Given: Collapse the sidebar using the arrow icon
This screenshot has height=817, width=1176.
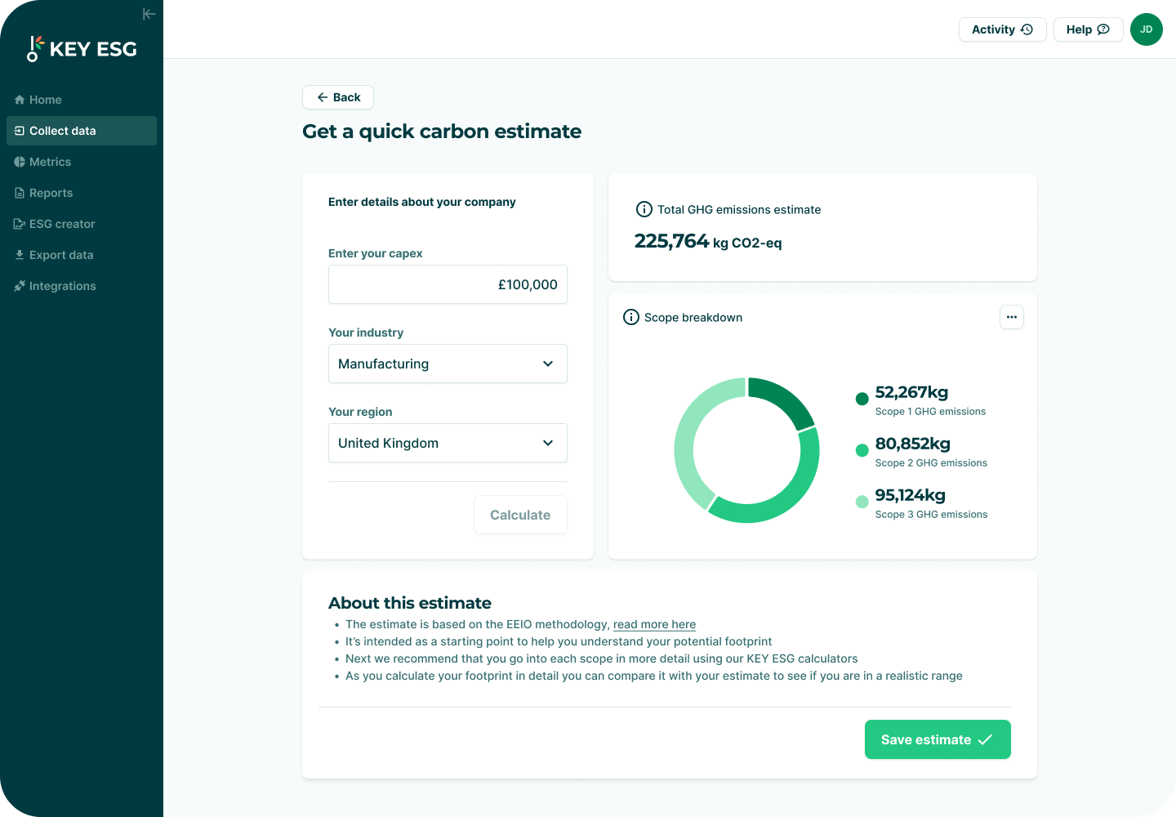Looking at the screenshot, I should click(149, 13).
